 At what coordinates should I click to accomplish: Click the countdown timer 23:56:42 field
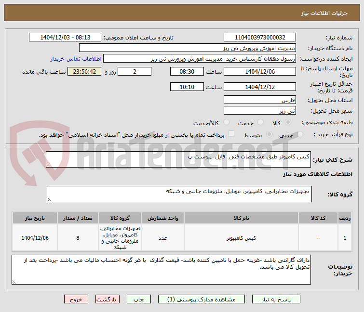(x=84, y=71)
